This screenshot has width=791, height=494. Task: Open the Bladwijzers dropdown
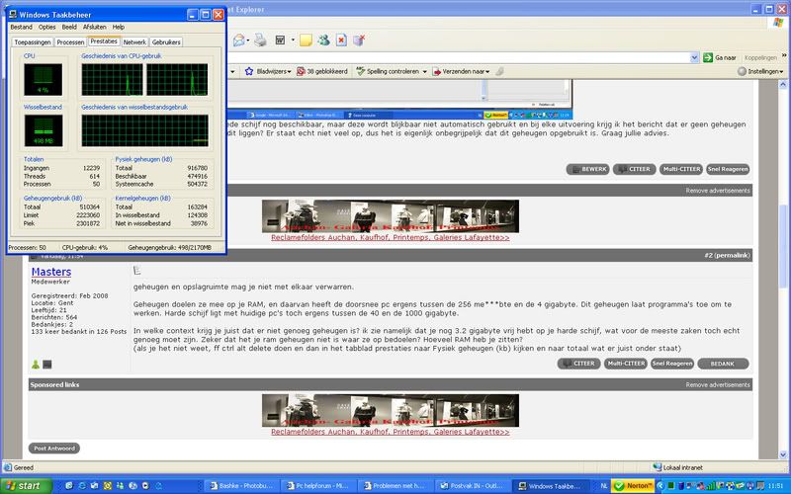[290, 72]
